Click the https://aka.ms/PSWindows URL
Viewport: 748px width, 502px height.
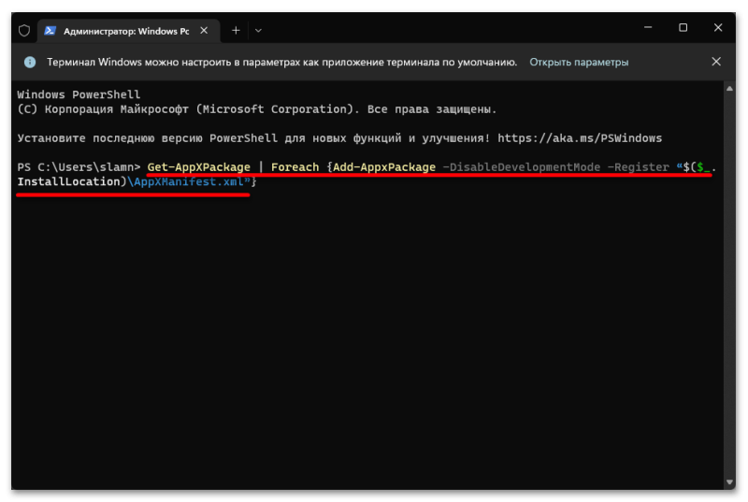point(580,138)
